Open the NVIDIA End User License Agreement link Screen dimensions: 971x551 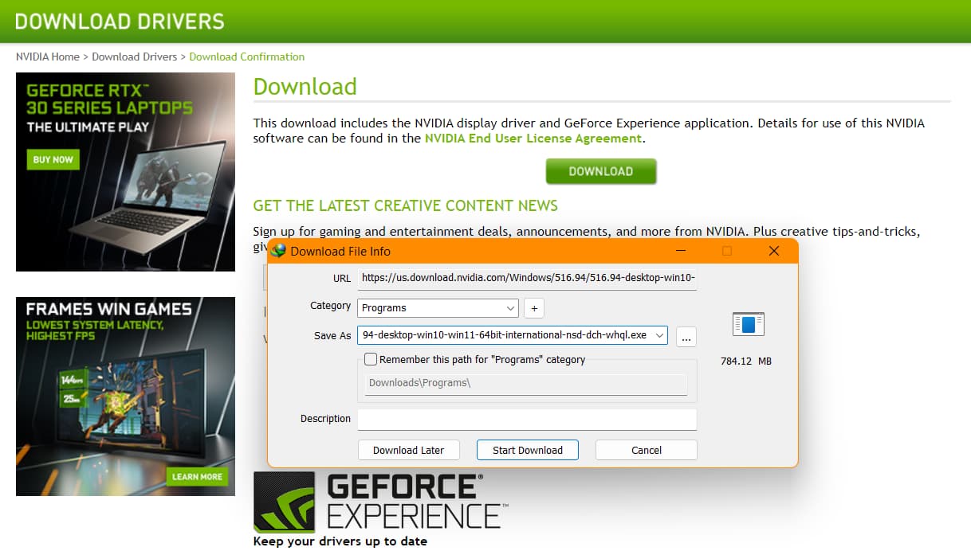pyautogui.click(x=535, y=137)
